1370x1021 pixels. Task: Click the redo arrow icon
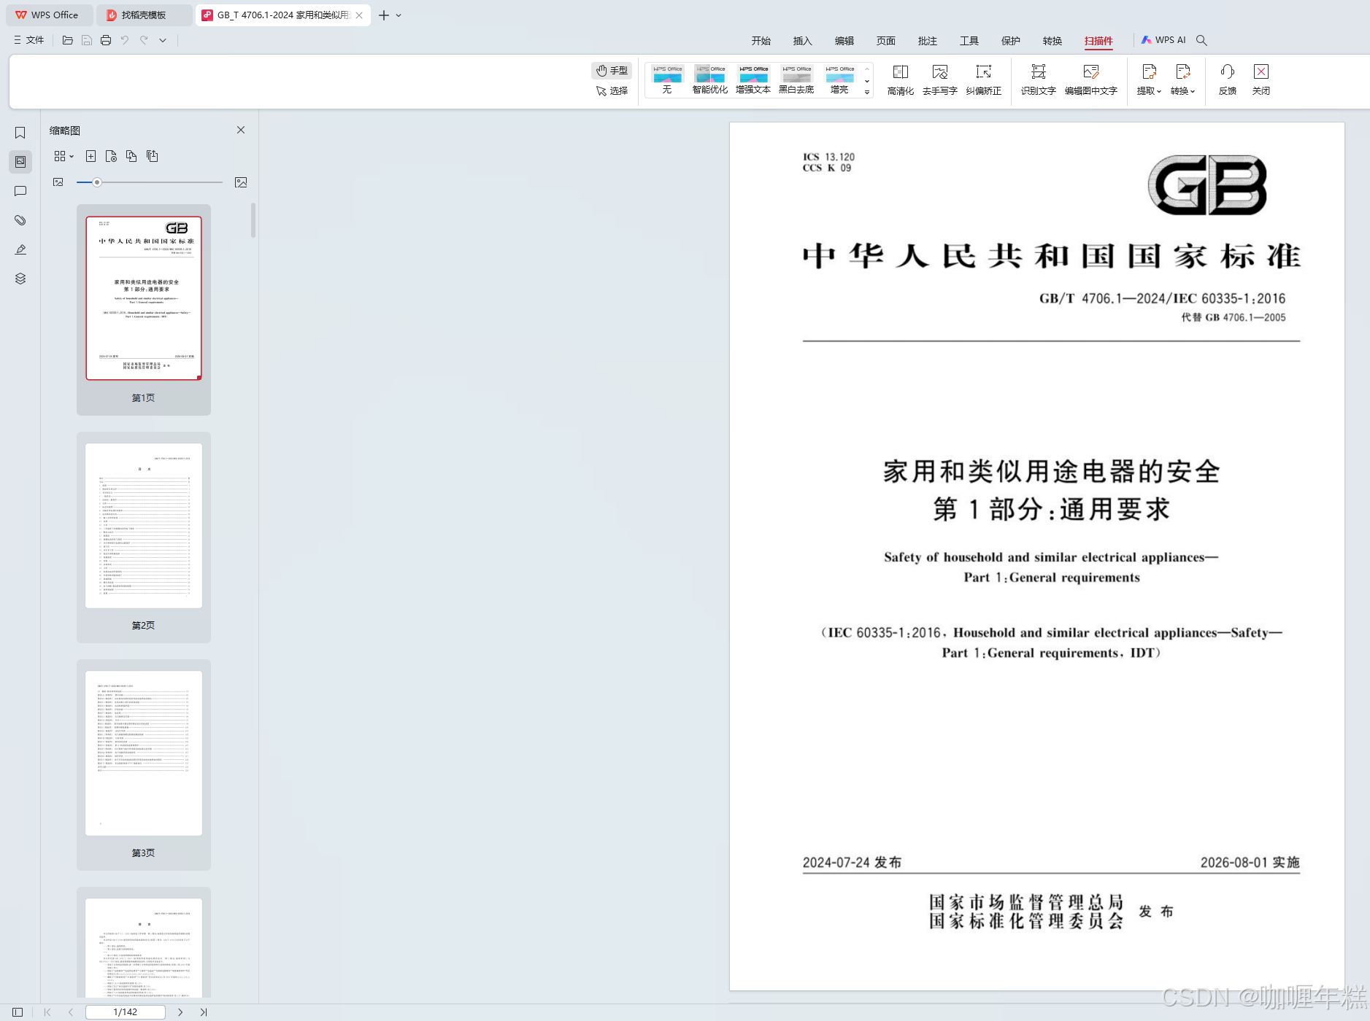point(144,40)
